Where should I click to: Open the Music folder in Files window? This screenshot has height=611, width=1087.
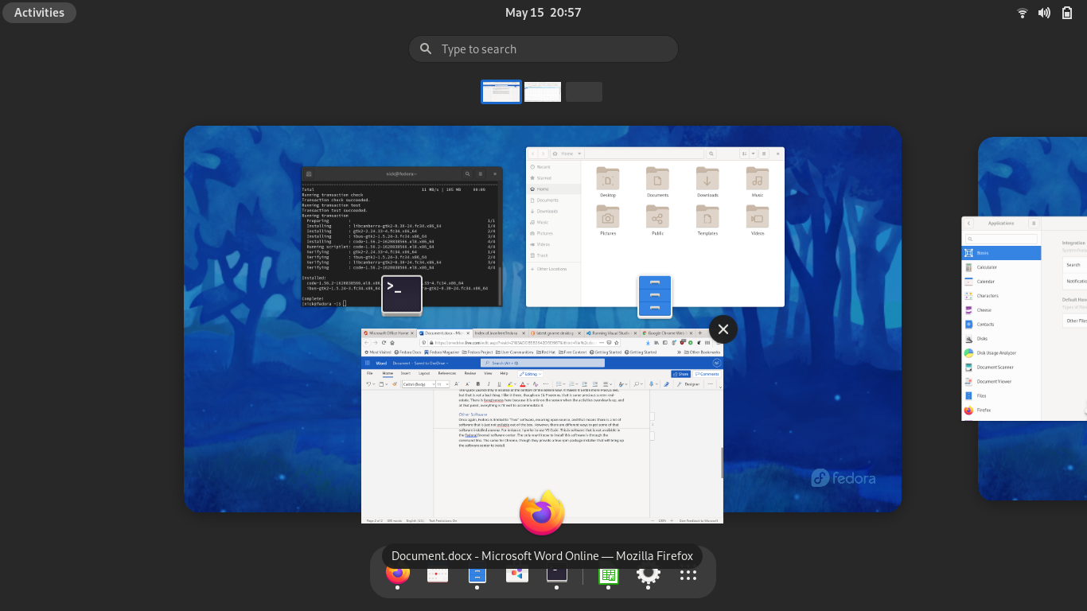(758, 183)
